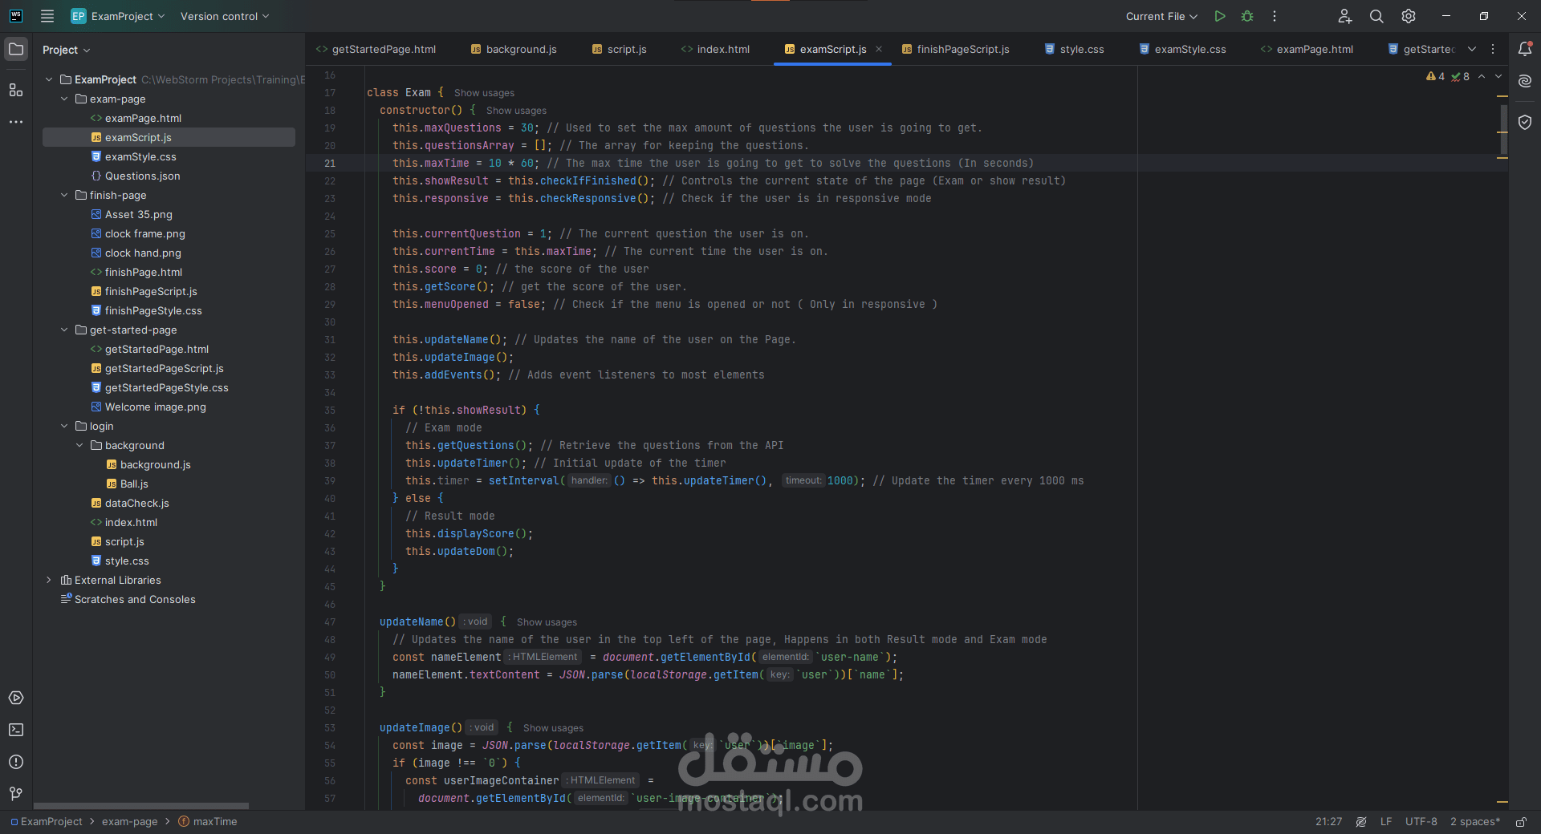Run the current file
This screenshot has height=834, width=1541.
click(1220, 16)
